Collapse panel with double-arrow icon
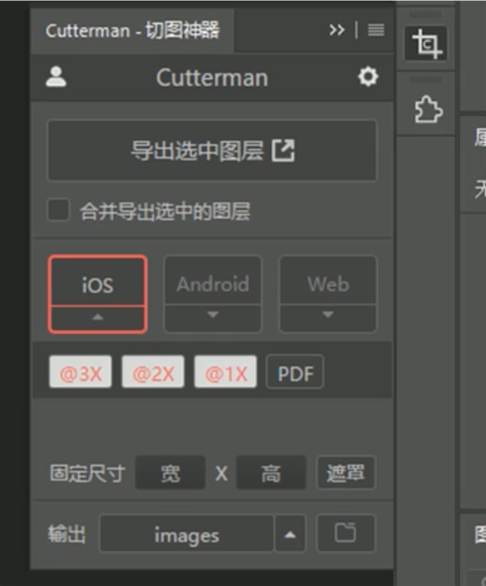Viewport: 486px width, 586px height. [x=337, y=30]
